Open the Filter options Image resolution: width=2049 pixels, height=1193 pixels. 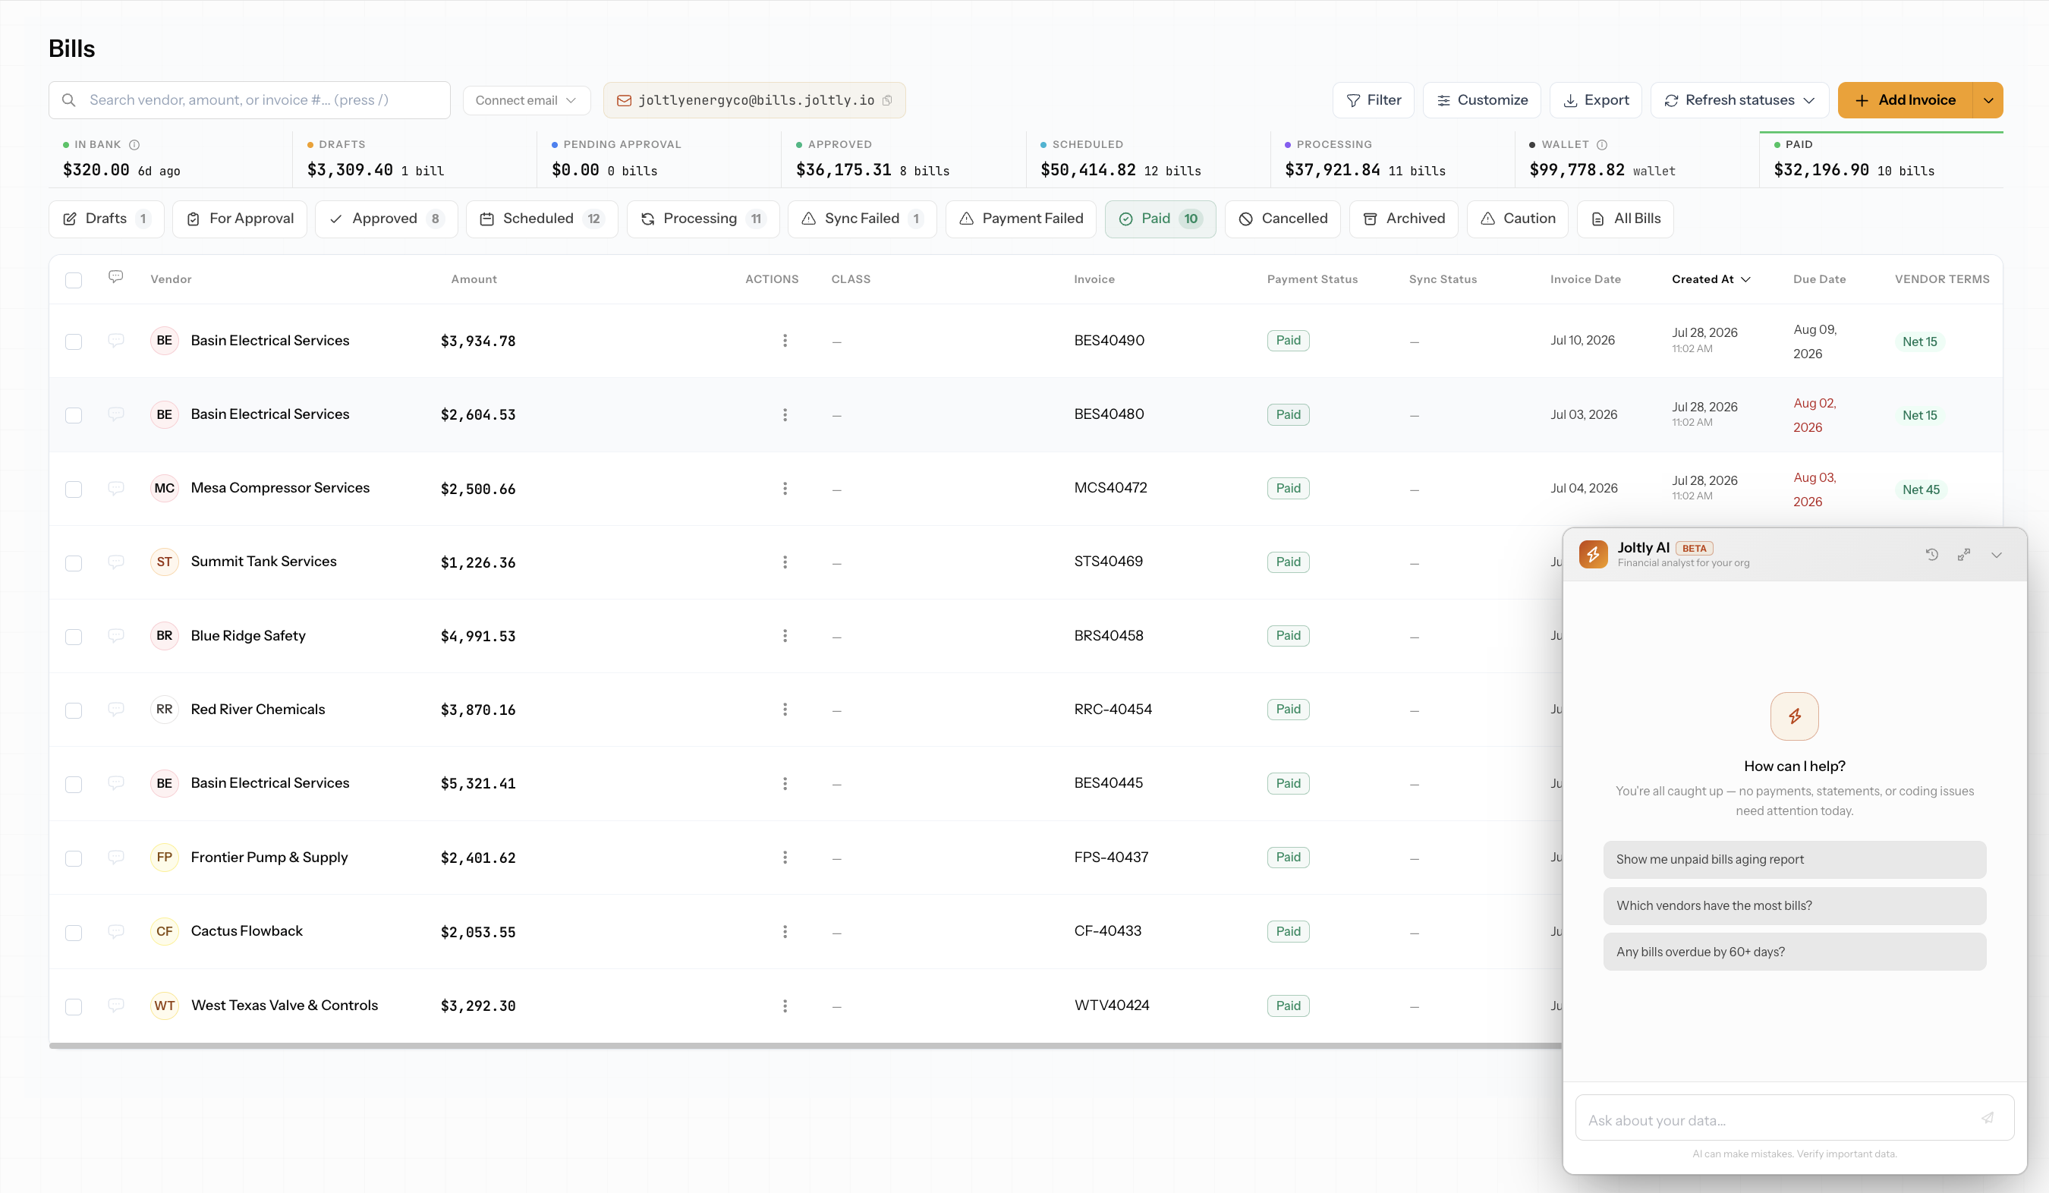click(x=1374, y=100)
